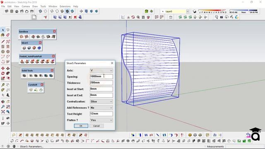Click Sandbox From Contours tool
265x149 pixels.
22,36
